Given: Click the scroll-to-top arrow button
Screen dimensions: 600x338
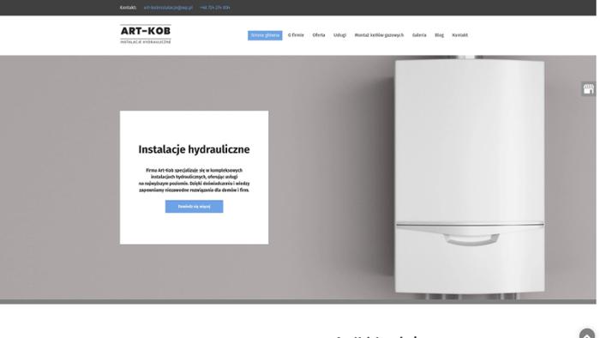Looking at the screenshot, I should pyautogui.click(x=586, y=335).
